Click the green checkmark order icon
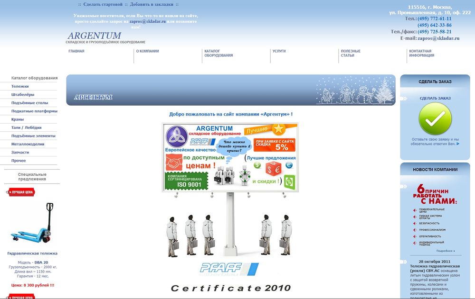This screenshot has width=475, height=299. point(435,118)
